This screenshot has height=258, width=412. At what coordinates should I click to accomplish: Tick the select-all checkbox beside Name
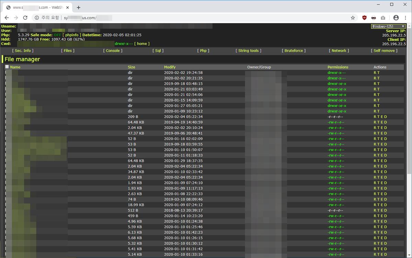point(7,67)
